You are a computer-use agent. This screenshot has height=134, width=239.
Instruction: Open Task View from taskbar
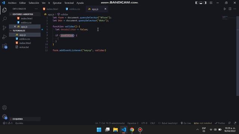(x=107, y=130)
